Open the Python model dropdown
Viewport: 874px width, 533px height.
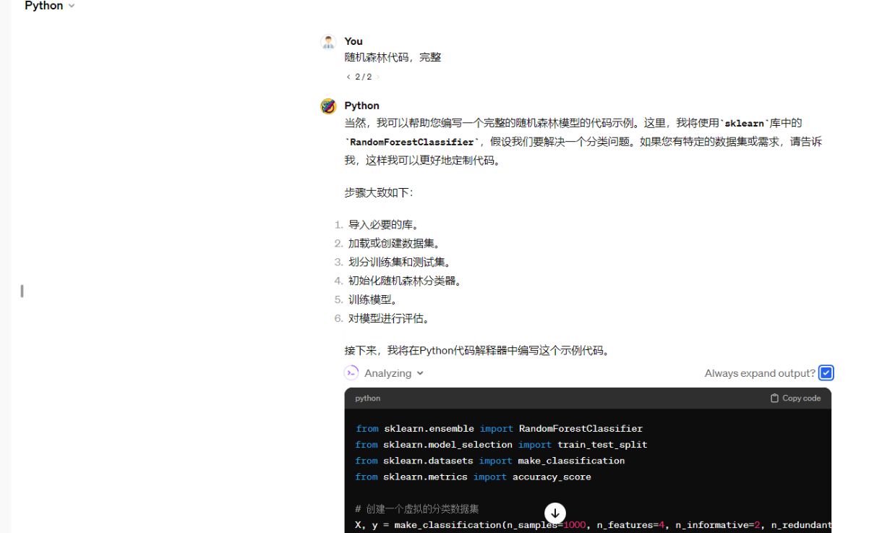coord(49,6)
